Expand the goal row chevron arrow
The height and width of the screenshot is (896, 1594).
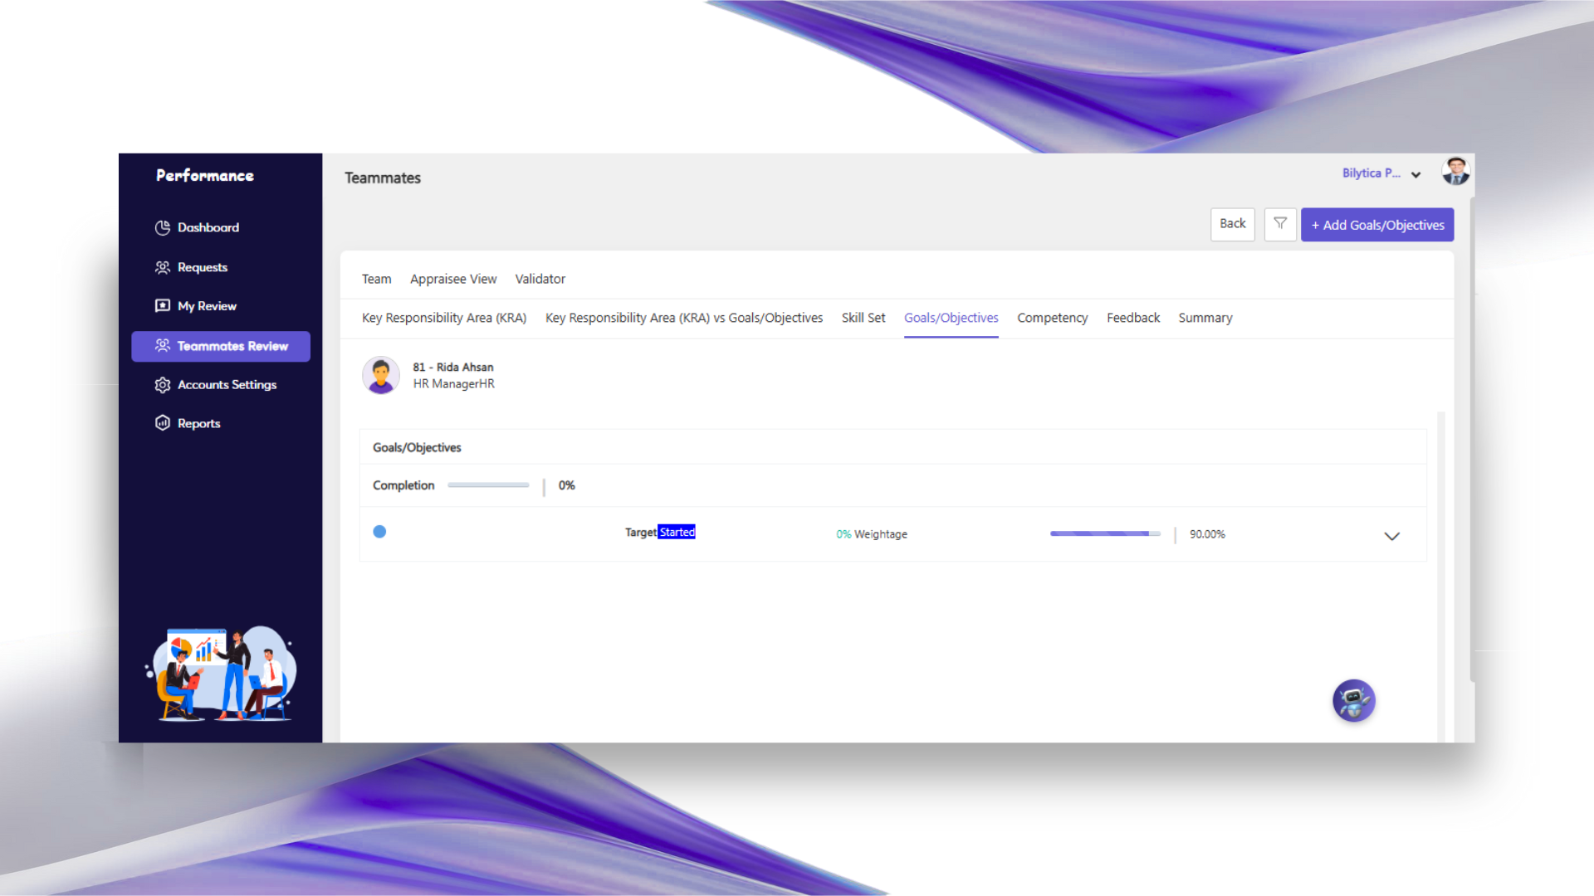point(1392,536)
